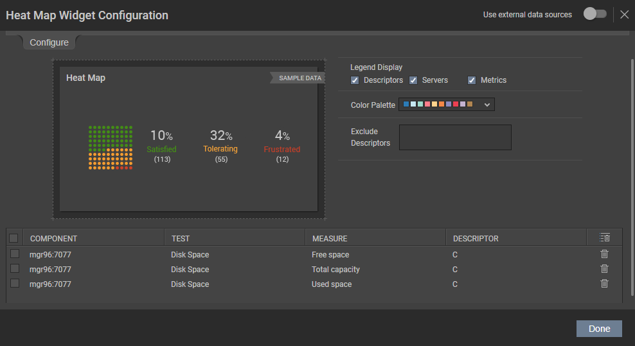This screenshot has height=346, width=635.
Task: Uncheck the Servers legend checkbox
Action: tap(413, 80)
